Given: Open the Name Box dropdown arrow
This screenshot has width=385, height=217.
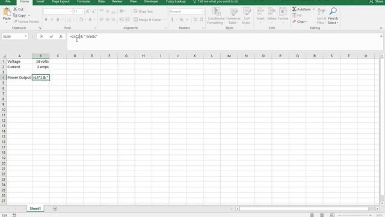Looking at the screenshot, I should click(x=25, y=36).
